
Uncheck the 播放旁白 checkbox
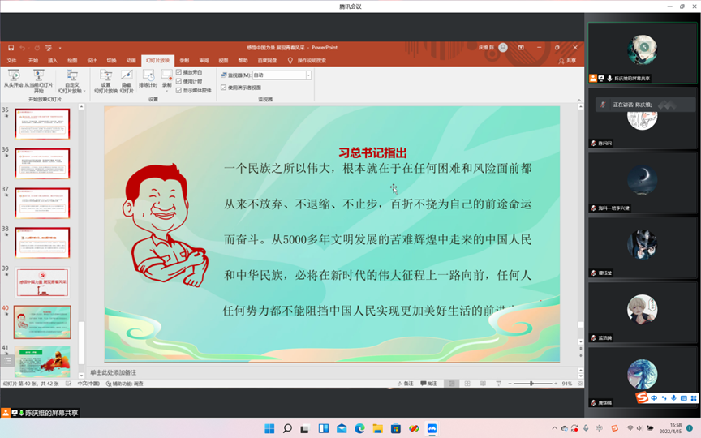point(179,72)
